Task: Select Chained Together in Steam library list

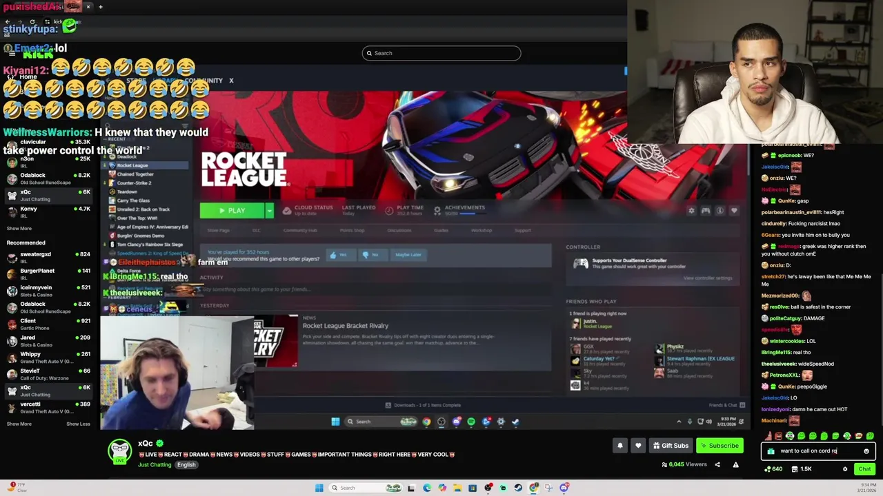Action: tap(135, 174)
